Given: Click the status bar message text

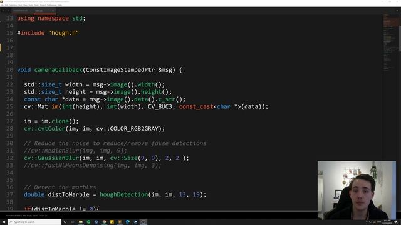Looking at the screenshot, I should point(26,216).
